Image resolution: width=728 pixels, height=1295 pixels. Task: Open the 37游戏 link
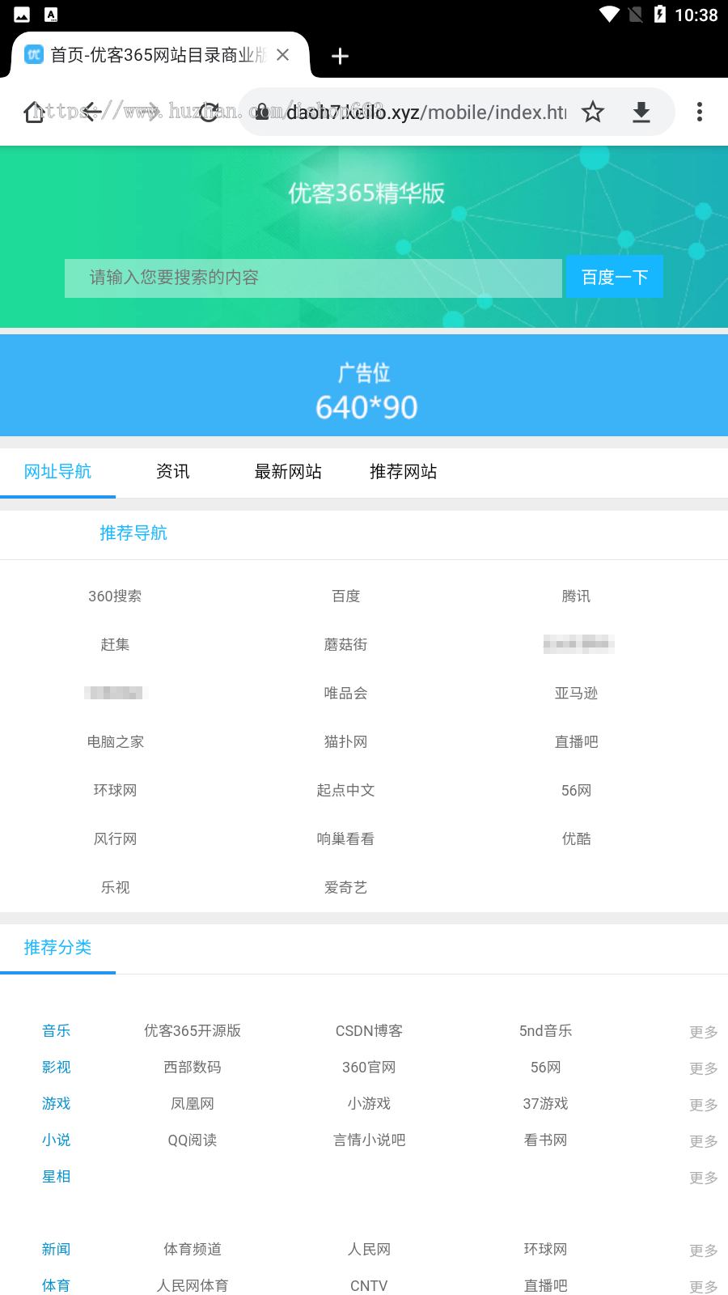(x=546, y=1104)
